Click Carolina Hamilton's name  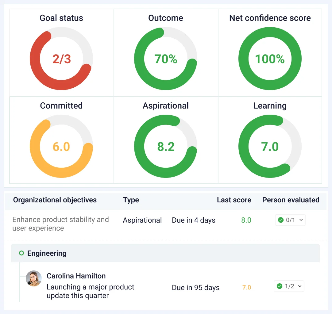[76, 276]
